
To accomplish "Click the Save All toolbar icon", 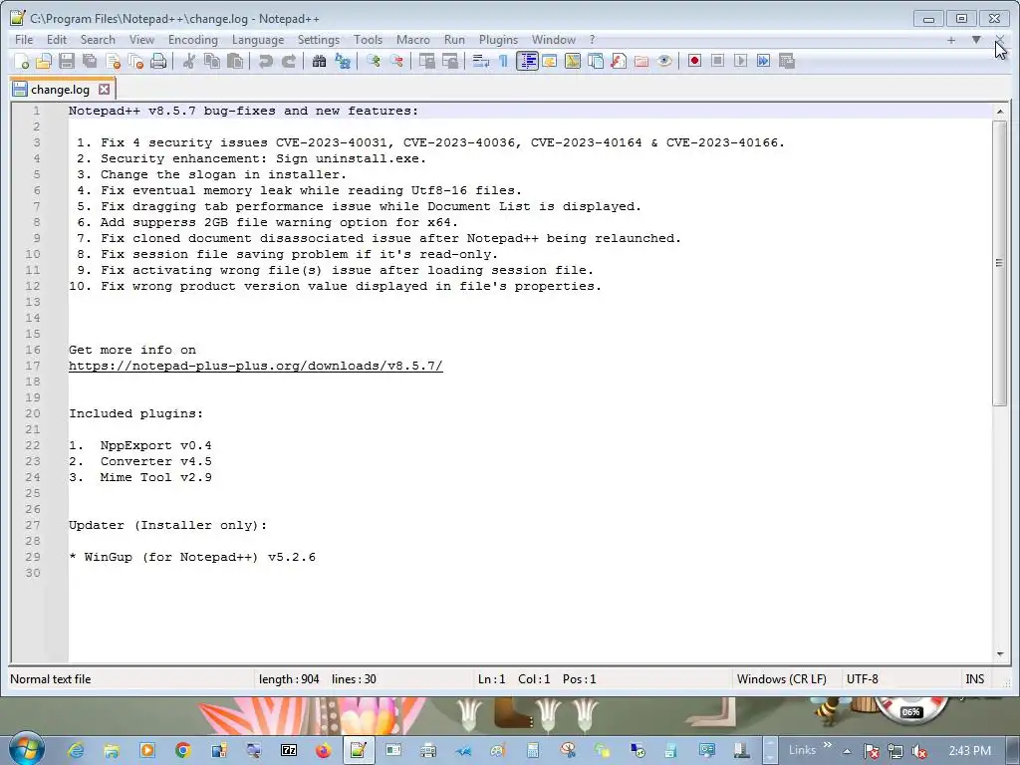I will [x=90, y=61].
